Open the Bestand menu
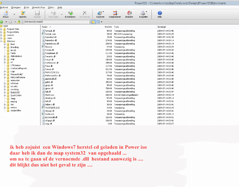239x187 pixels. tap(4, 7)
